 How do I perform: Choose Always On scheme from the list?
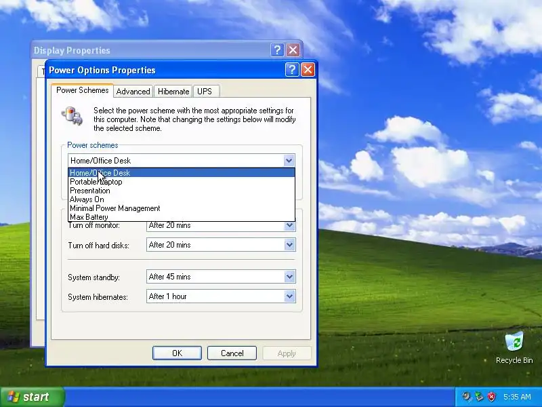point(182,199)
